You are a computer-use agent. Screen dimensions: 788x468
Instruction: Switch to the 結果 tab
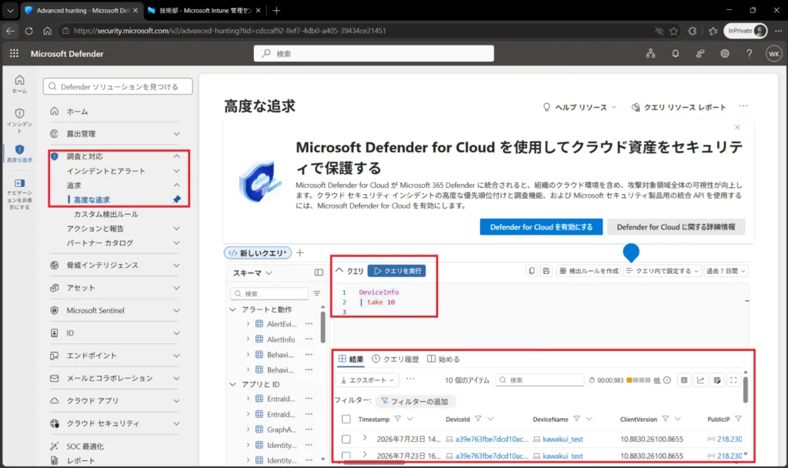351,359
